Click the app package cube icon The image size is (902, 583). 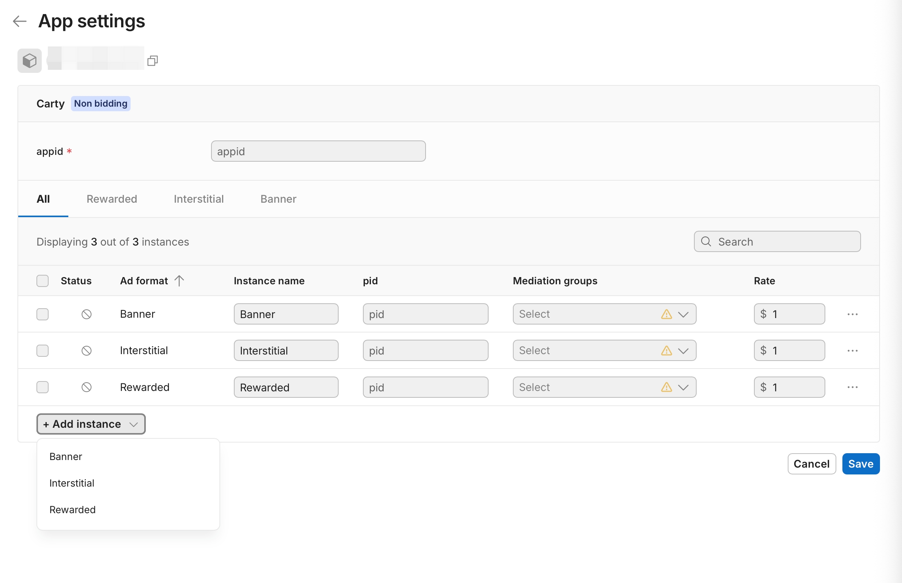29,60
